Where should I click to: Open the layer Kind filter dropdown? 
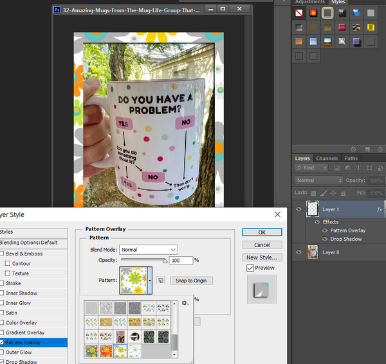point(311,168)
